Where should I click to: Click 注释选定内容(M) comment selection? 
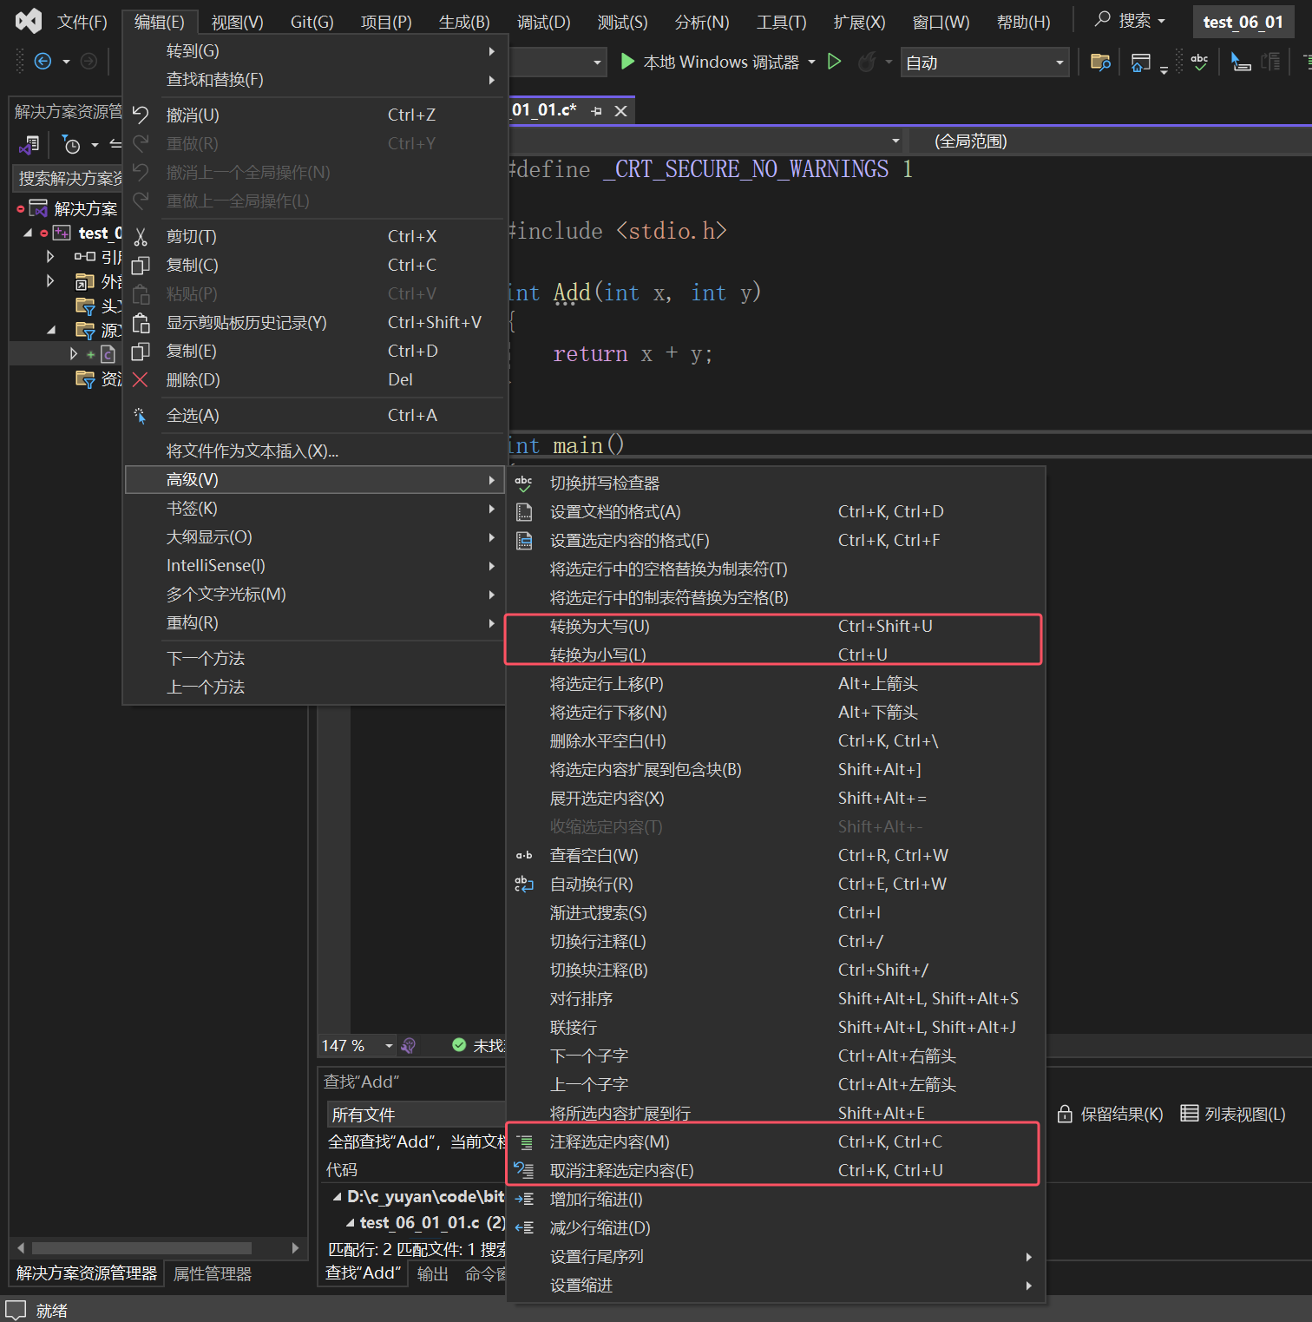[776, 1141]
